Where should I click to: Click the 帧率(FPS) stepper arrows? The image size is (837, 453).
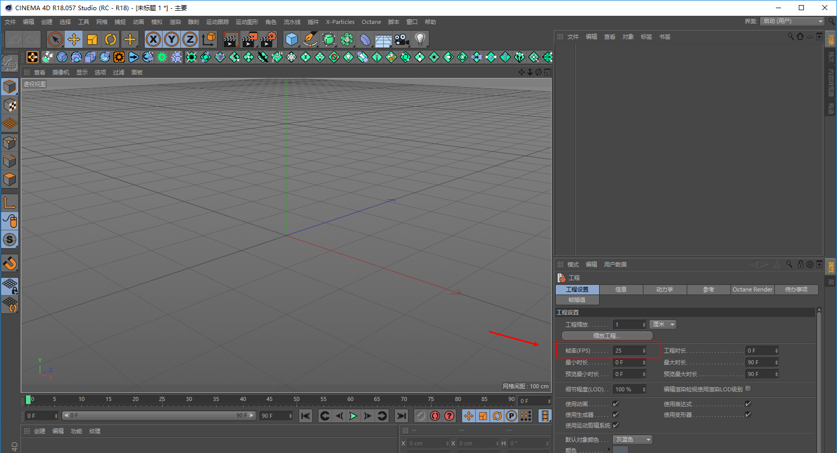644,351
